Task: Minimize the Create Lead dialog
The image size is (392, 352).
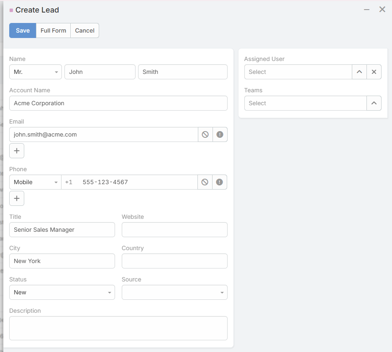Action: (x=366, y=10)
